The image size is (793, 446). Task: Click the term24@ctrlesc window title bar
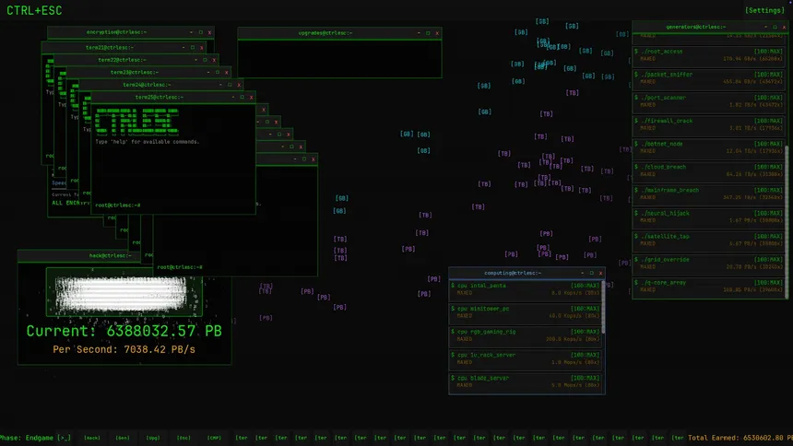pyautogui.click(x=160, y=85)
